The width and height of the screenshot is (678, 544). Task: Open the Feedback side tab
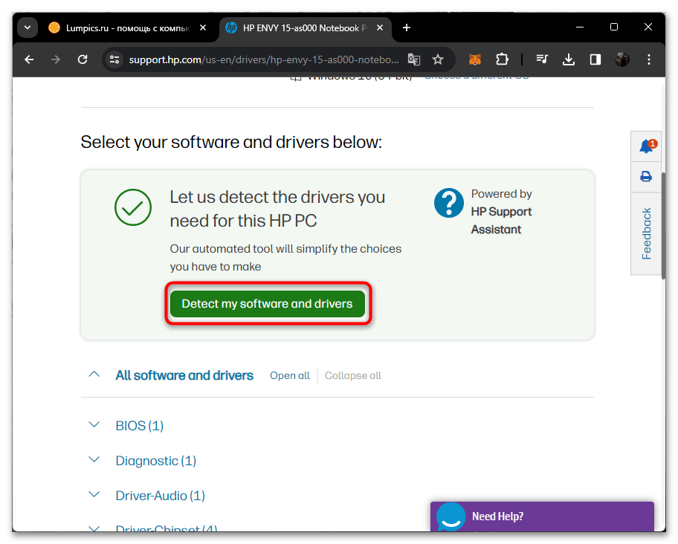(x=646, y=234)
